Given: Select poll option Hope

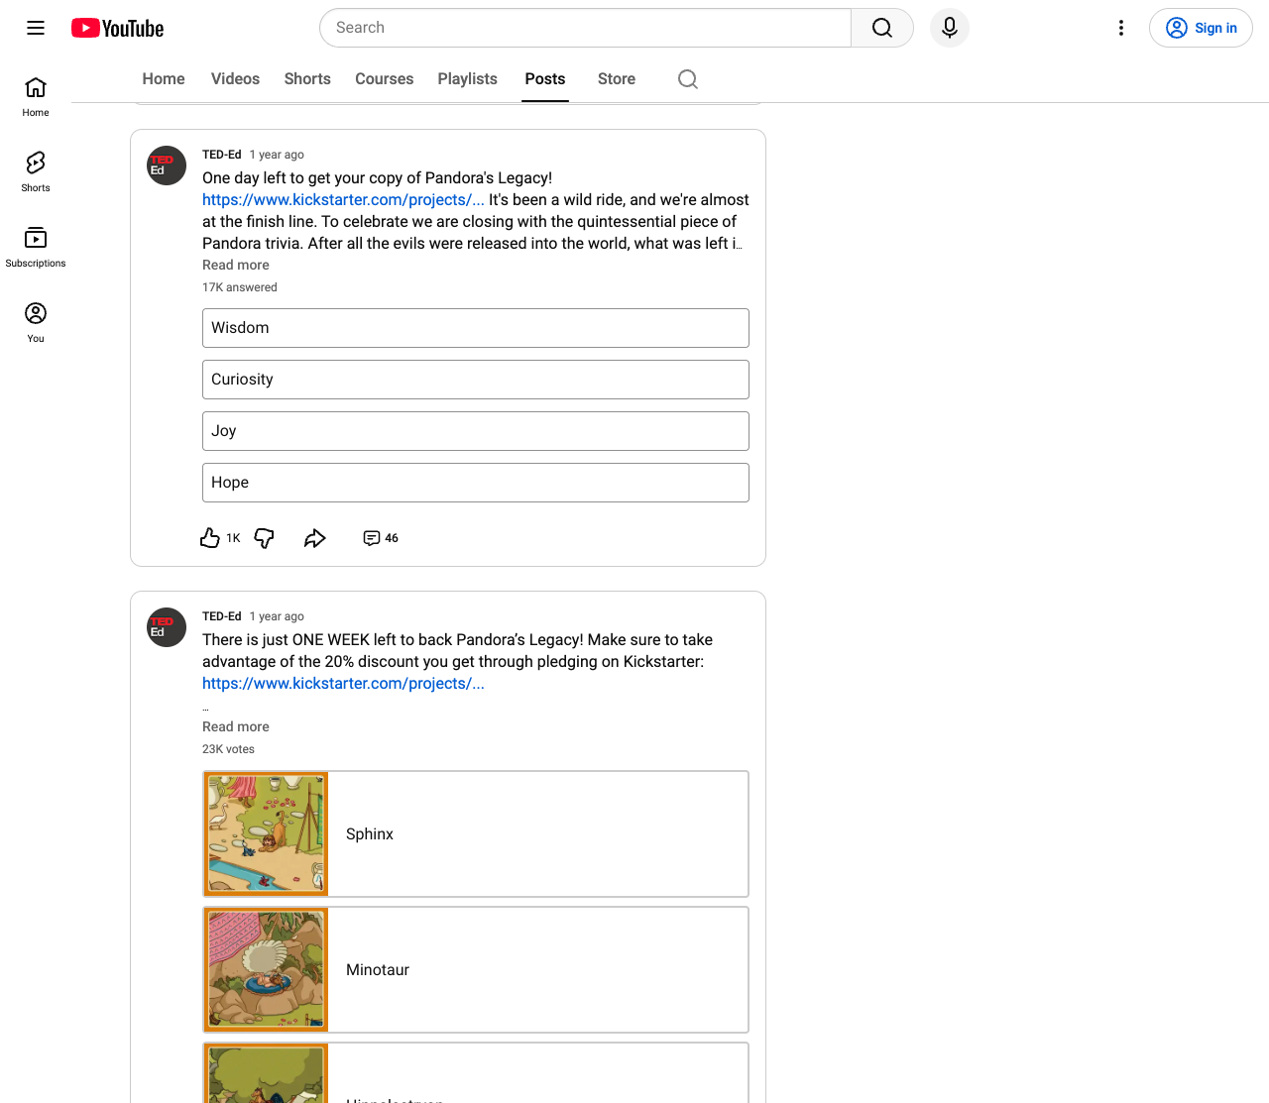Looking at the screenshot, I should [476, 483].
